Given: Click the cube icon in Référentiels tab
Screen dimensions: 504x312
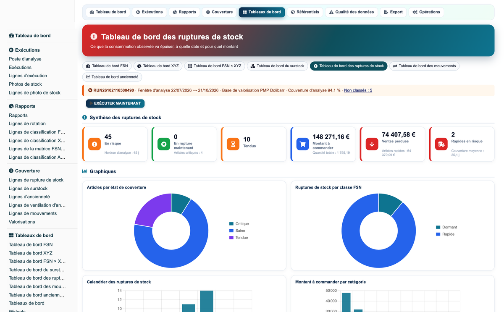Looking at the screenshot, I should [293, 12].
